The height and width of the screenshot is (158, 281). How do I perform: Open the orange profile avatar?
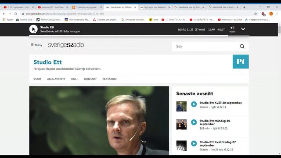click(271, 14)
